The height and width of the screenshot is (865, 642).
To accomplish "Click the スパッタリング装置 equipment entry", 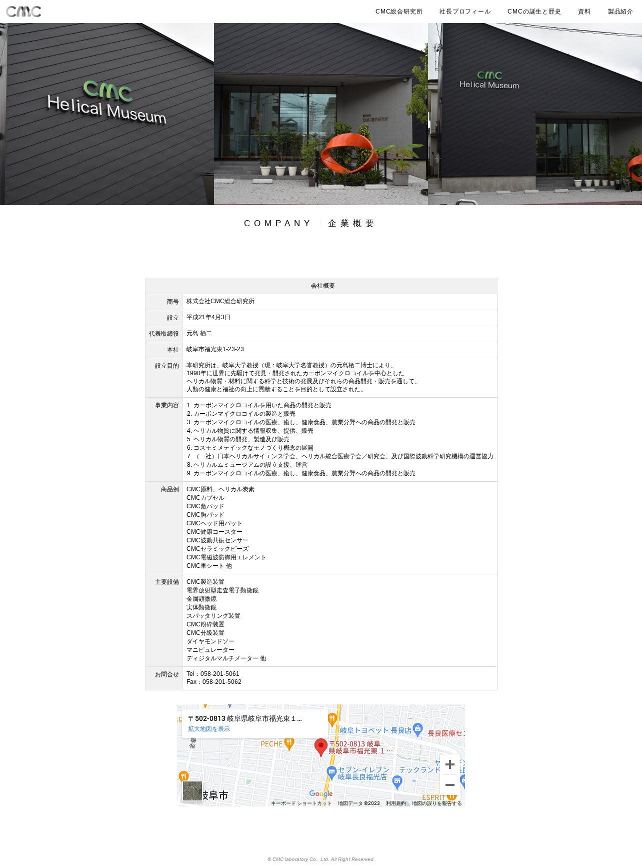I will click(213, 616).
